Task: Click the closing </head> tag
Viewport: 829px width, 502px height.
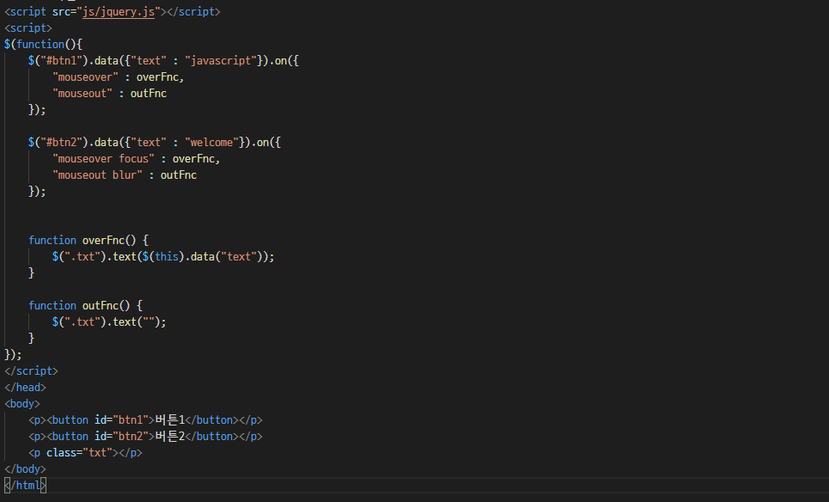Action: [x=26, y=388]
